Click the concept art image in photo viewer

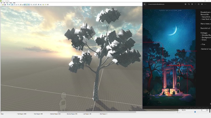click(x=169, y=58)
